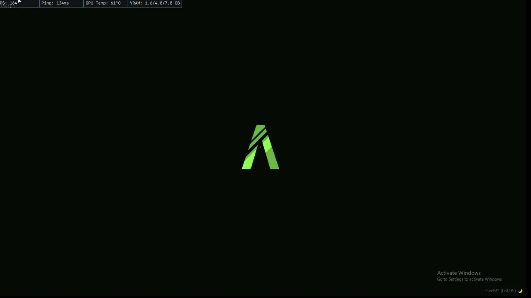Click the GPU Temp: 61°C readout
The image size is (531, 298).
(103, 3)
